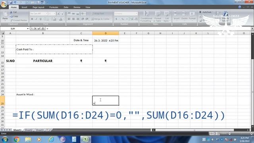This screenshot has width=254, height=143.
Task: Toggle Italic formatting
Action: click(x=36, y=19)
